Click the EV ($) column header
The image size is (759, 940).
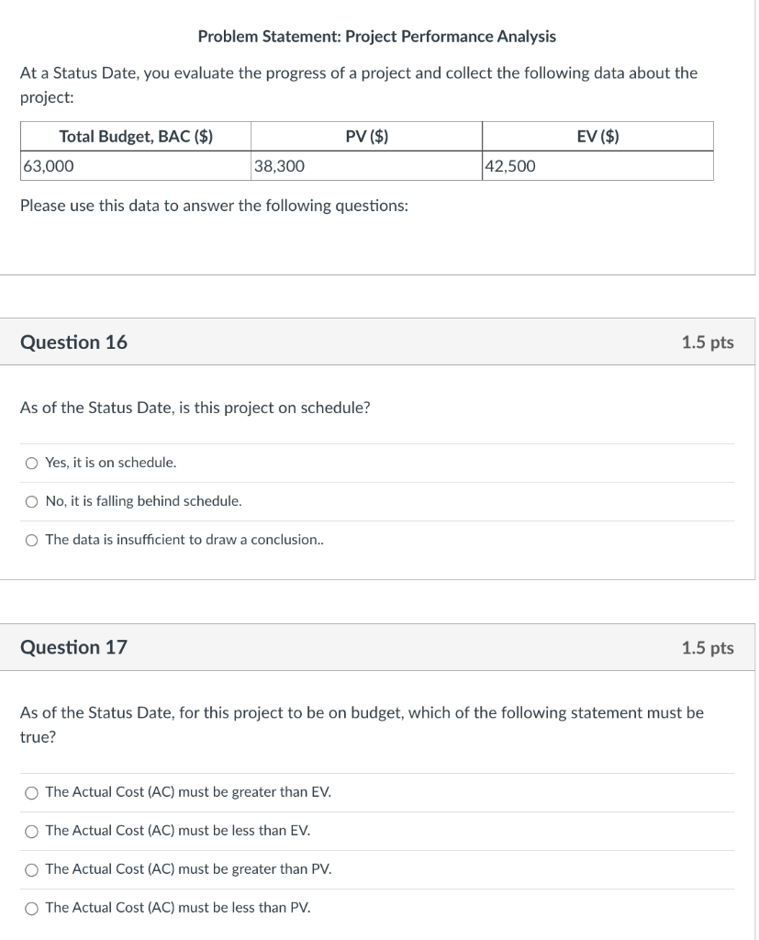coord(597,136)
